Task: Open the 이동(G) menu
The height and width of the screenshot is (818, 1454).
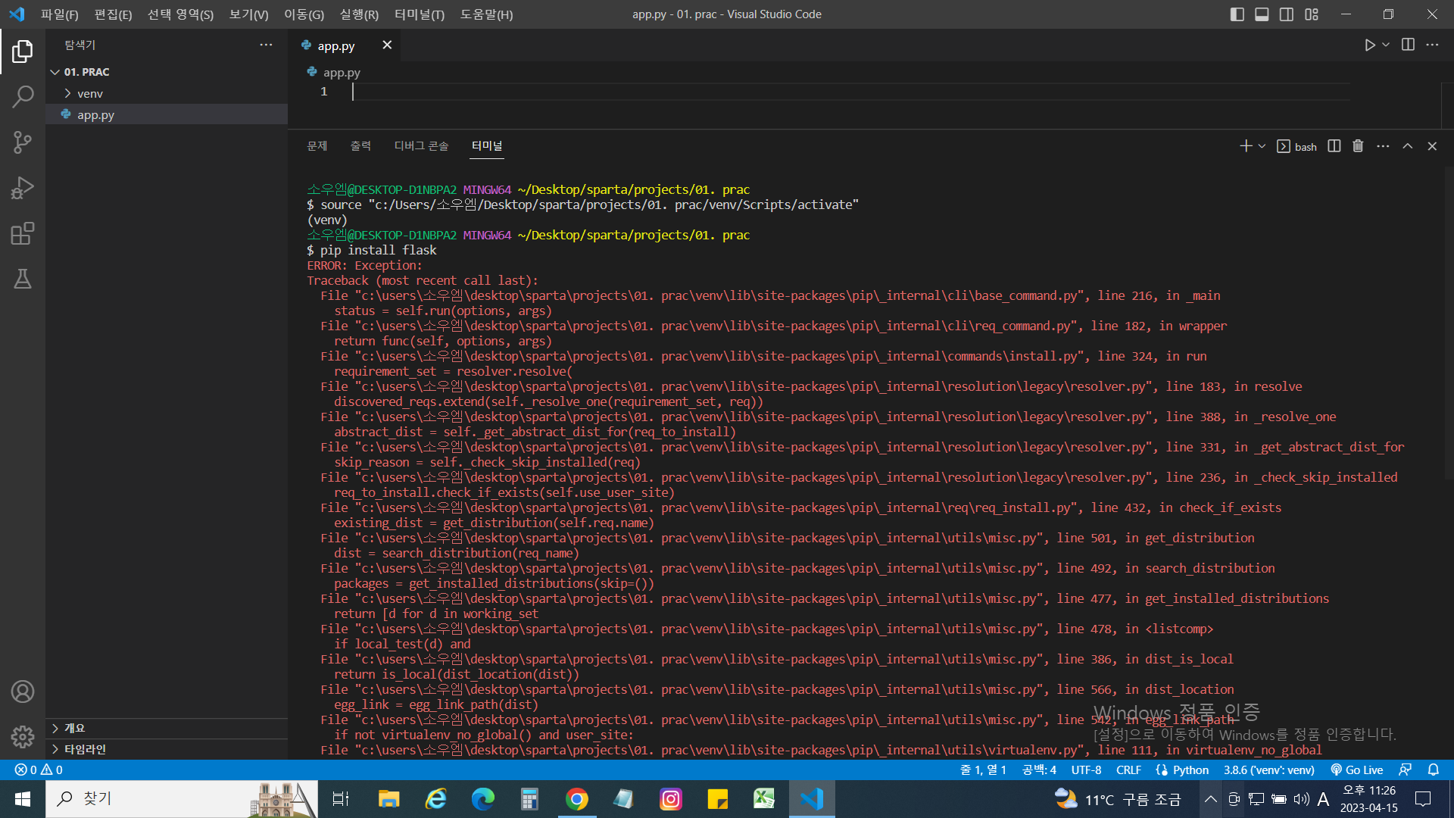Action: coord(304,14)
